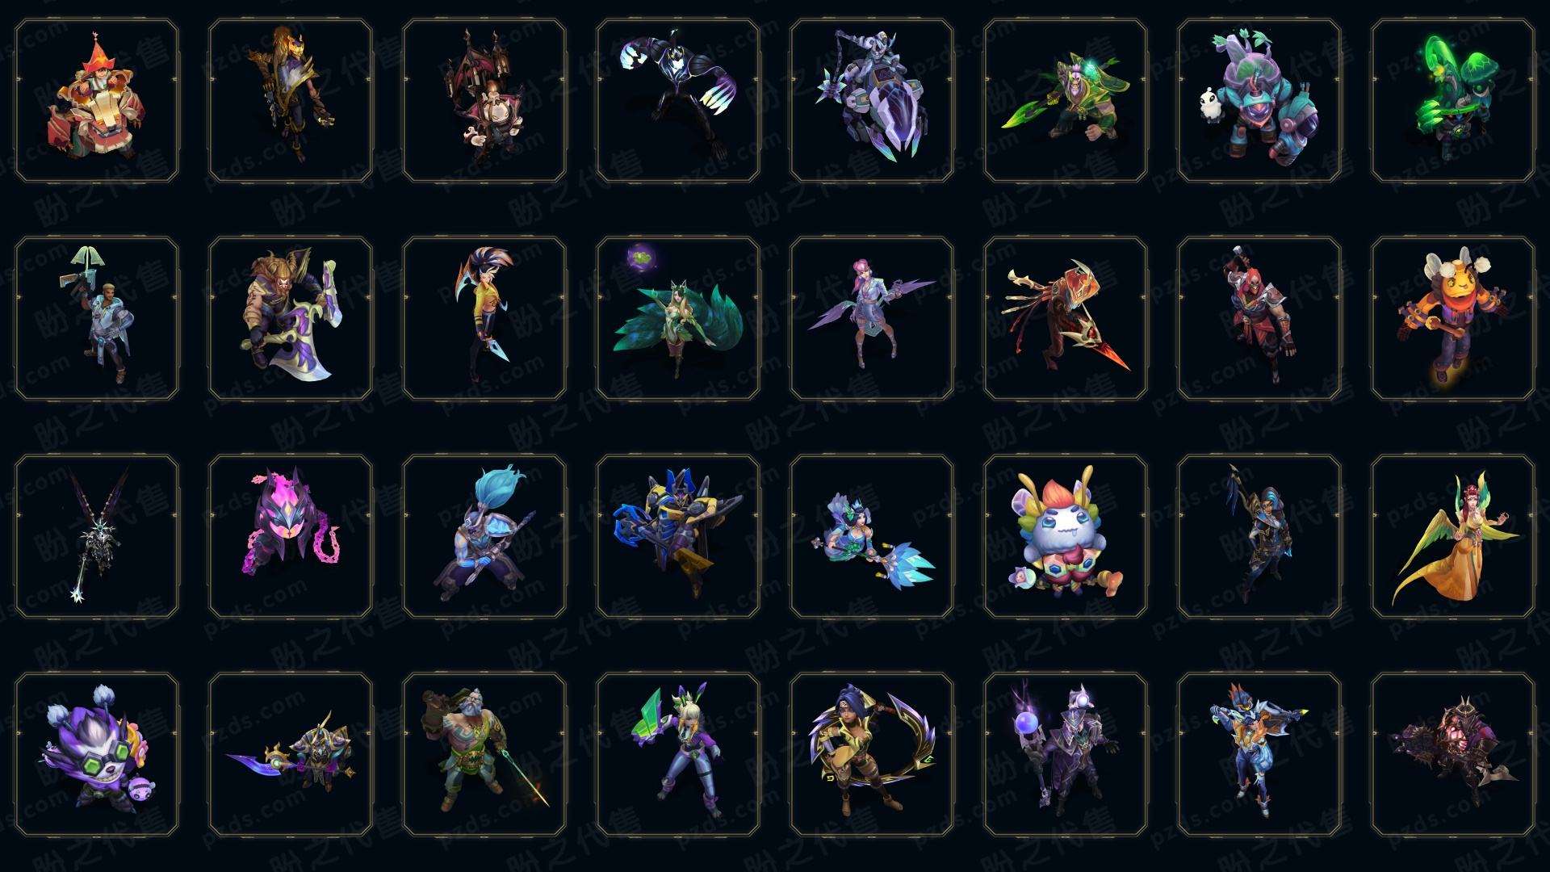Open the bearded swordsman in green tile
The image size is (1550, 872).
click(x=484, y=754)
